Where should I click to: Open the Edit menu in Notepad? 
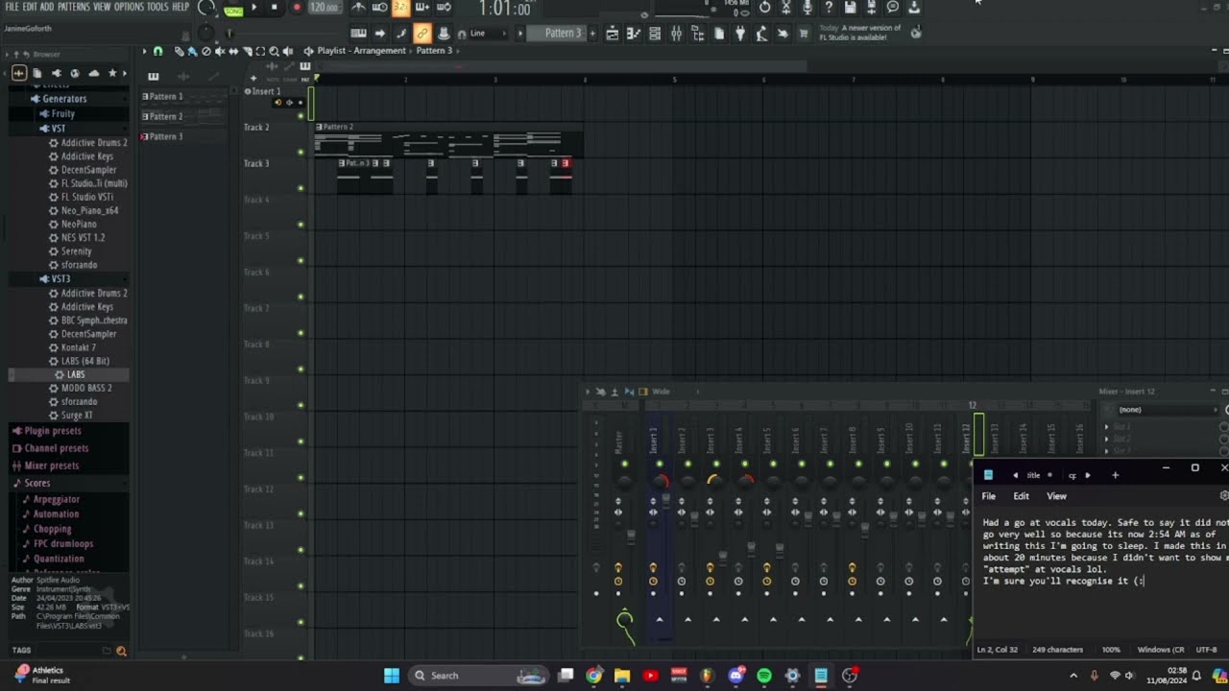(1021, 496)
